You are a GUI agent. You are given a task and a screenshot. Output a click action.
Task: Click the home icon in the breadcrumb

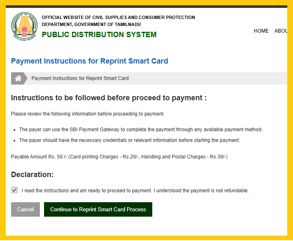18,78
